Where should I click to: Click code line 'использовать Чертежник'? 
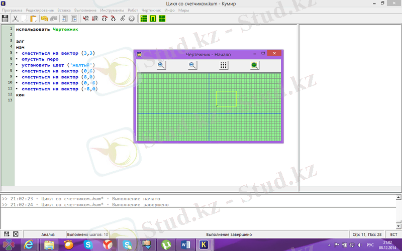point(47,29)
